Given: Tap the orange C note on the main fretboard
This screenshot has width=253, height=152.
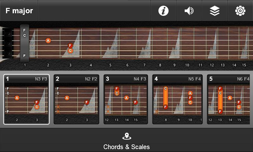Looking at the screenshot, I should pyautogui.click(x=70, y=51).
